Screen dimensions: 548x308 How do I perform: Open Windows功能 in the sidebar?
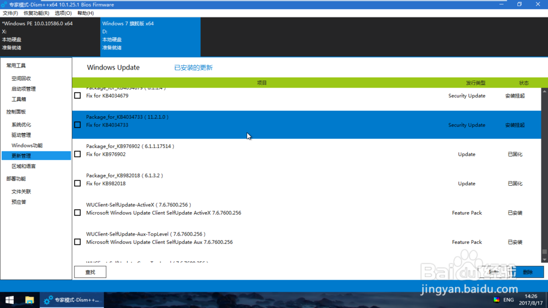27,145
